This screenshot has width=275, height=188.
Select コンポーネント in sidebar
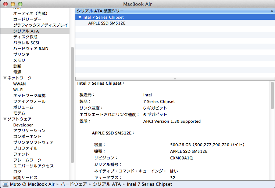tap(27, 137)
